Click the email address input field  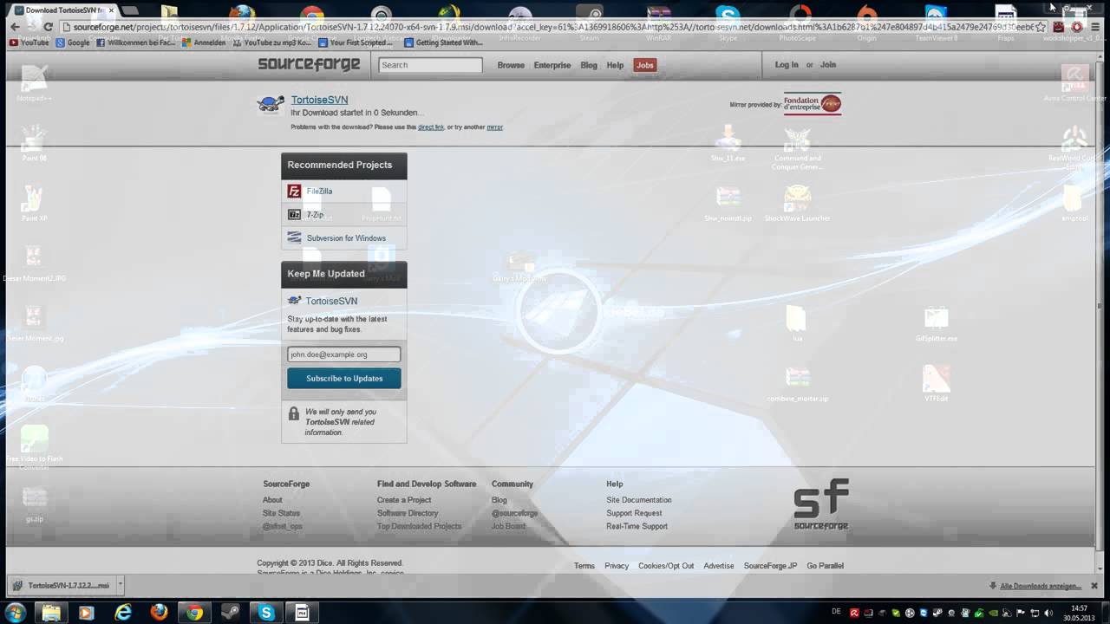(344, 354)
